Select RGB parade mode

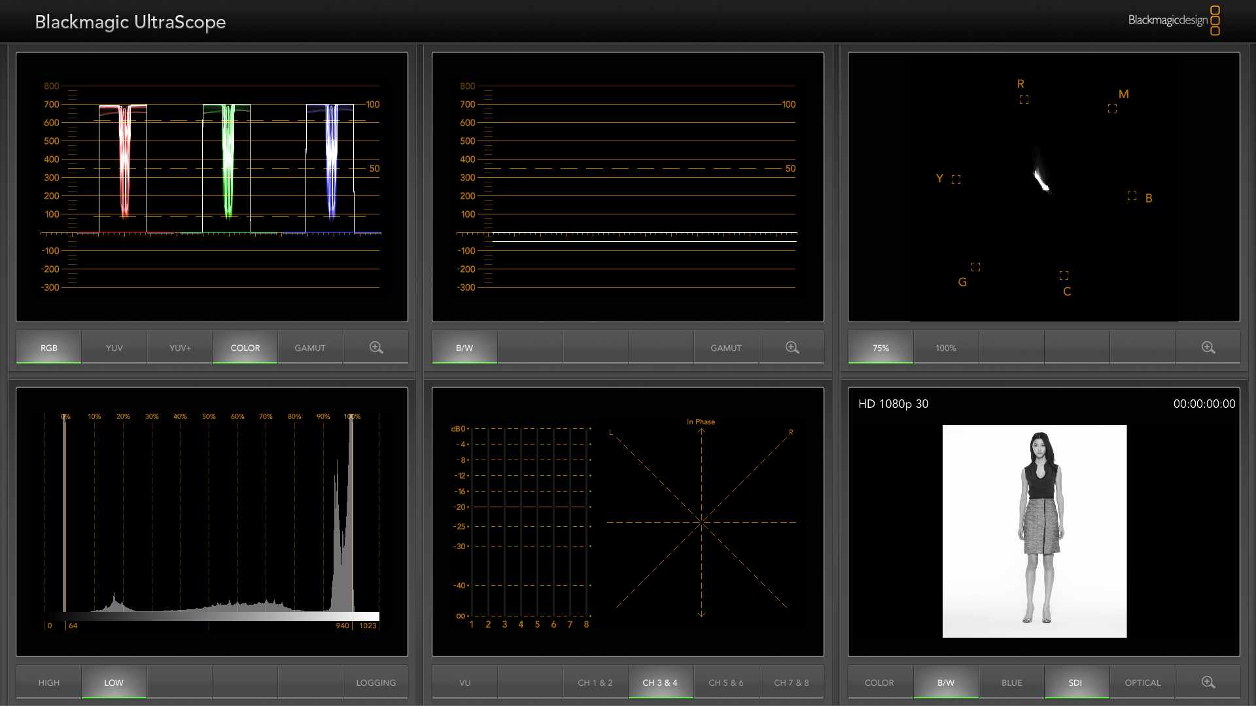coord(49,347)
